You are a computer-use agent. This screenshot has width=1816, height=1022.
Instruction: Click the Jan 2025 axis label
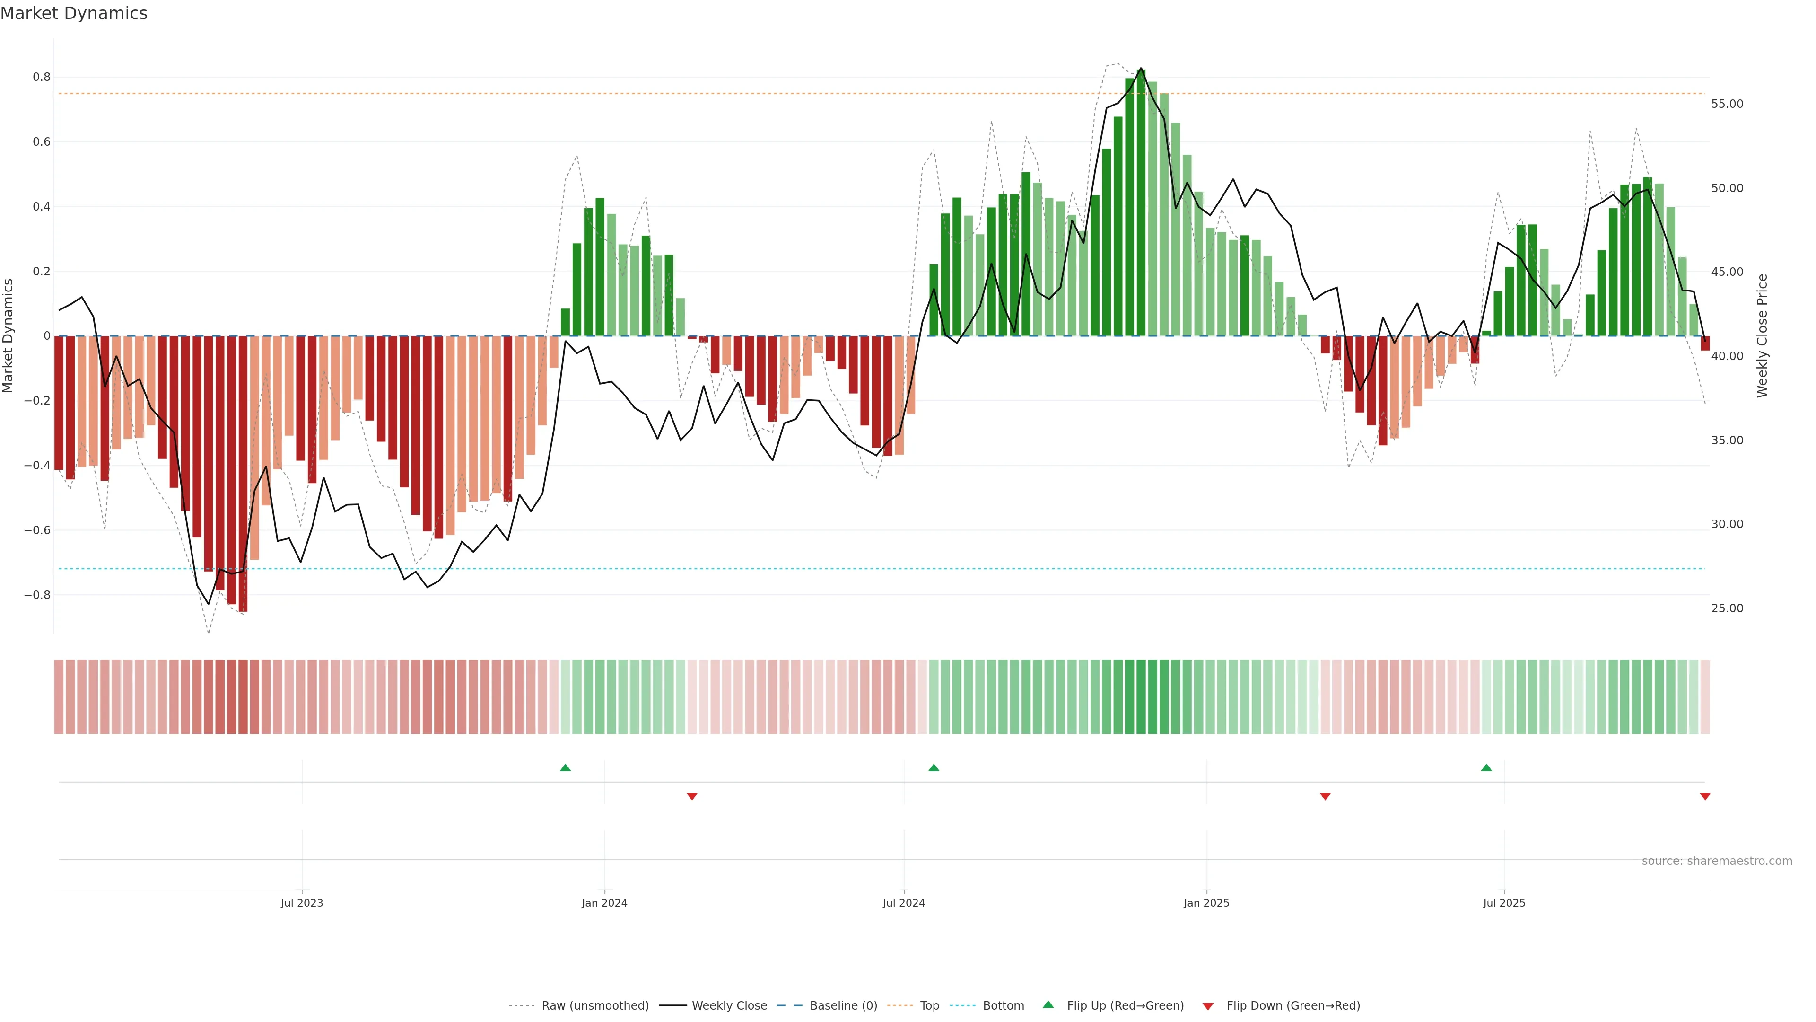(1206, 903)
